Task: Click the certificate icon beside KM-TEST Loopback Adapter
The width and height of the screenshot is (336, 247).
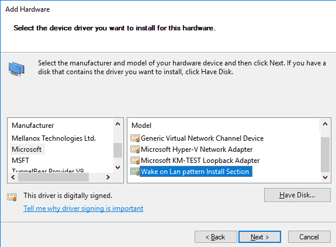Action: [135, 161]
